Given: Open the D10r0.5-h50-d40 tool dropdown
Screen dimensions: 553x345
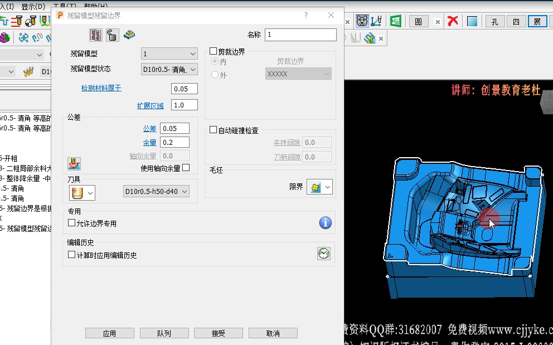Looking at the screenshot, I should (156, 191).
